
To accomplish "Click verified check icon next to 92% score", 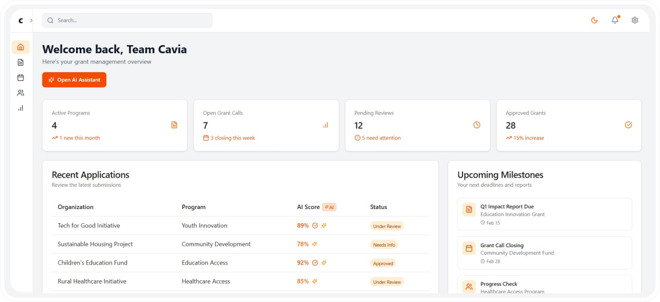I will [x=315, y=263].
